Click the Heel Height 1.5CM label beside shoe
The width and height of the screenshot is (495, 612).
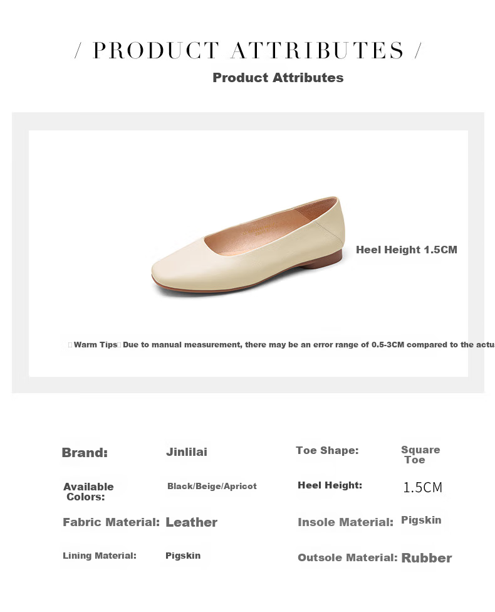tap(407, 250)
